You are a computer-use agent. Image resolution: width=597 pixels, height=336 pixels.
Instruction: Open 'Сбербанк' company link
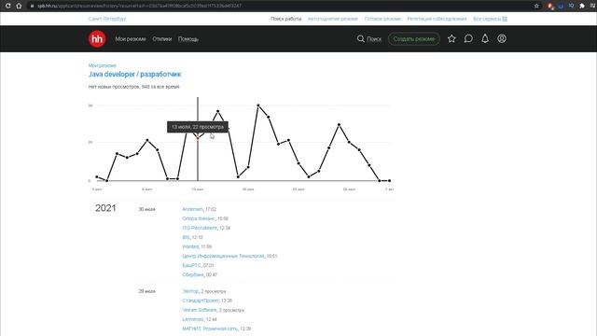coord(193,274)
